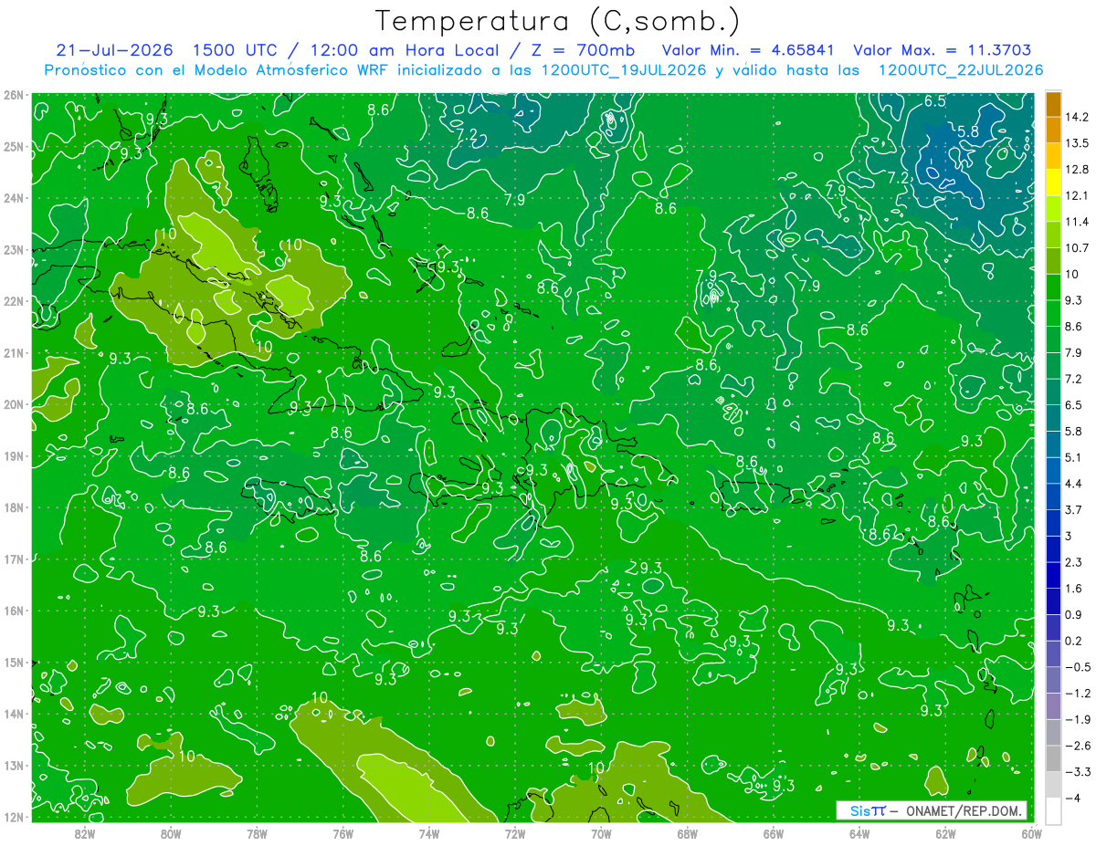Click the 4.4 value on the color scale
The height and width of the screenshot is (846, 1096).
click(1074, 484)
